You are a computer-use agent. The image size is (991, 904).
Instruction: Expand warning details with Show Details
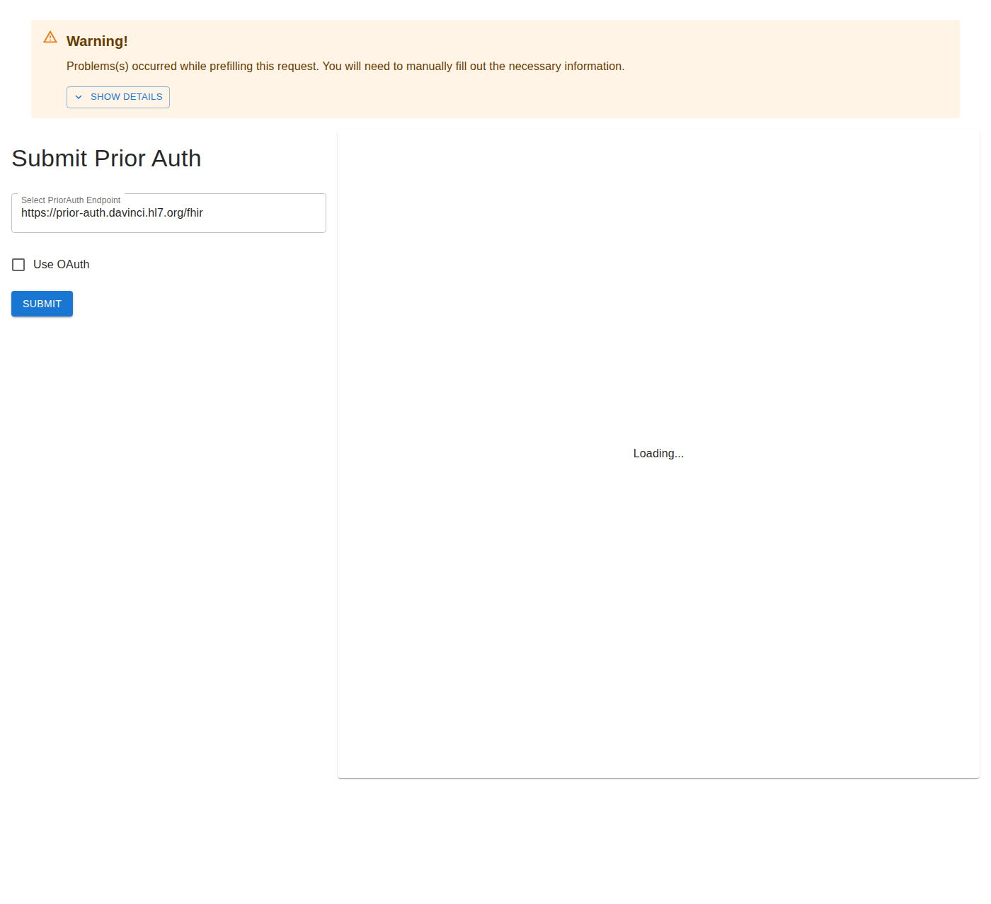pos(118,97)
